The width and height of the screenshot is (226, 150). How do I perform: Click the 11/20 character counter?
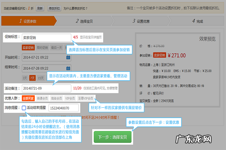click(x=77, y=88)
